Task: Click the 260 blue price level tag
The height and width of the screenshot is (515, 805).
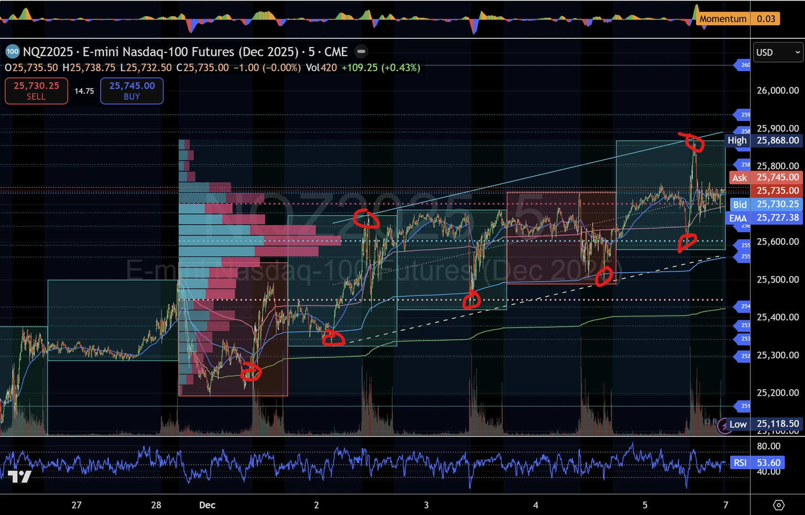Action: click(744, 65)
